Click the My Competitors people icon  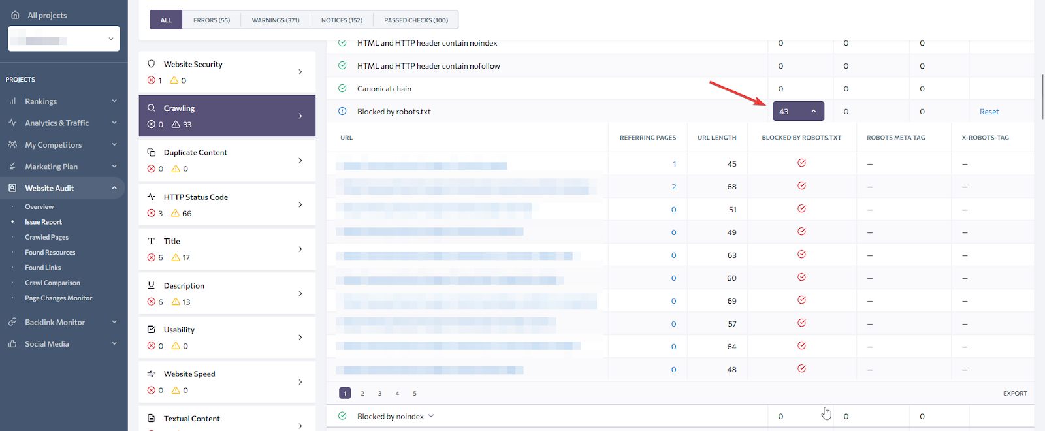point(12,144)
